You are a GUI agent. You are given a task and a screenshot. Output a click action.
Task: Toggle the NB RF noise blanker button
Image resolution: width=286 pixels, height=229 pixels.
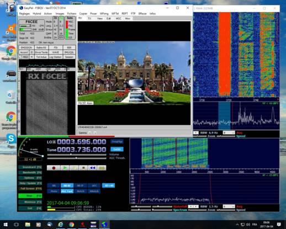pyautogui.click(x=67, y=185)
